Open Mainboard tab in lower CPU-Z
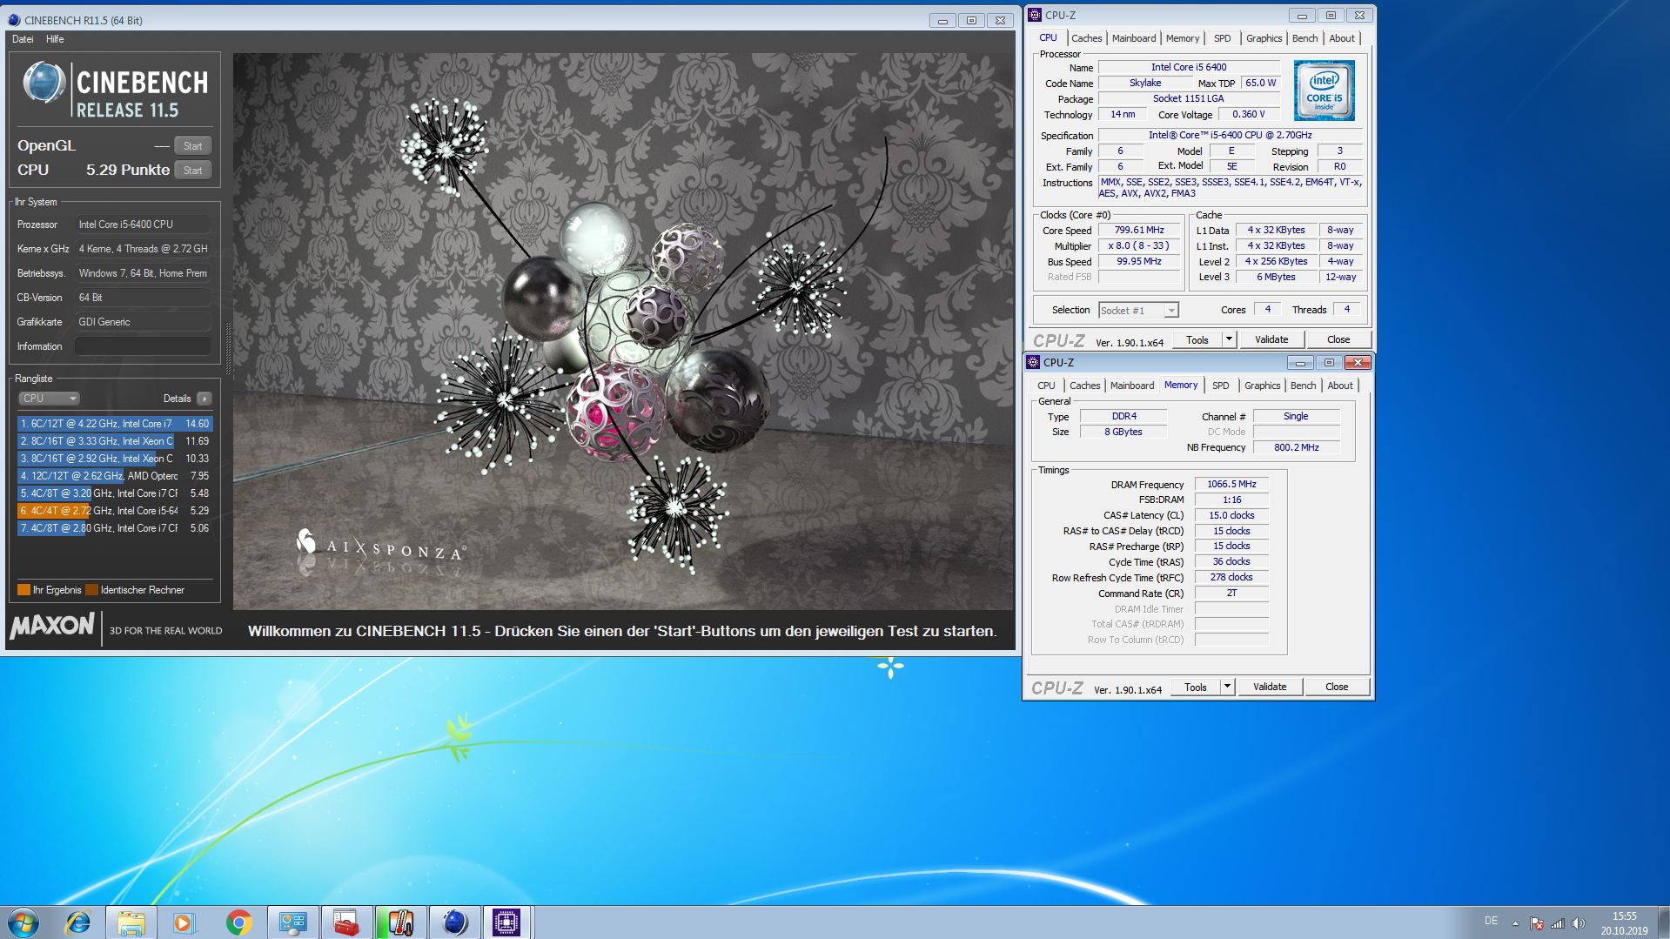The height and width of the screenshot is (939, 1670). click(x=1132, y=386)
